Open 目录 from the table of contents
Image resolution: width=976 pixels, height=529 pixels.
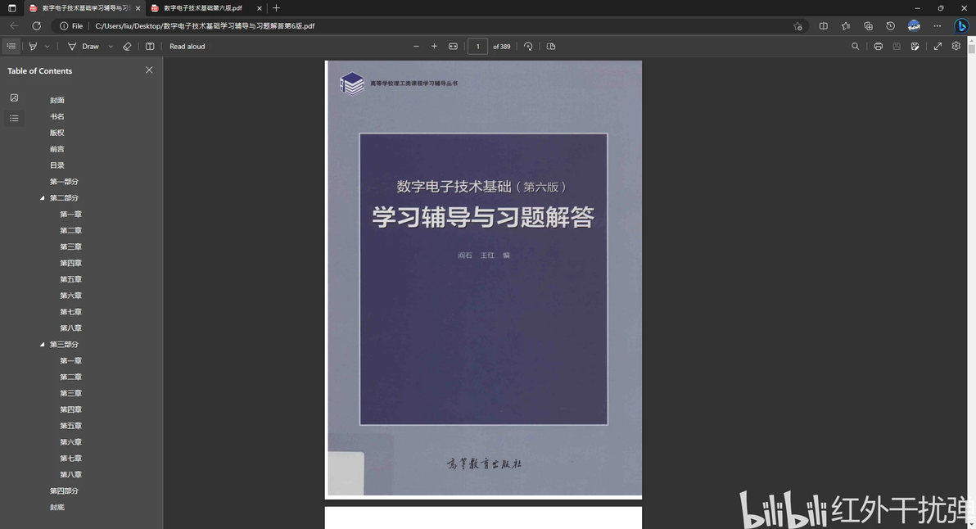[x=57, y=165]
